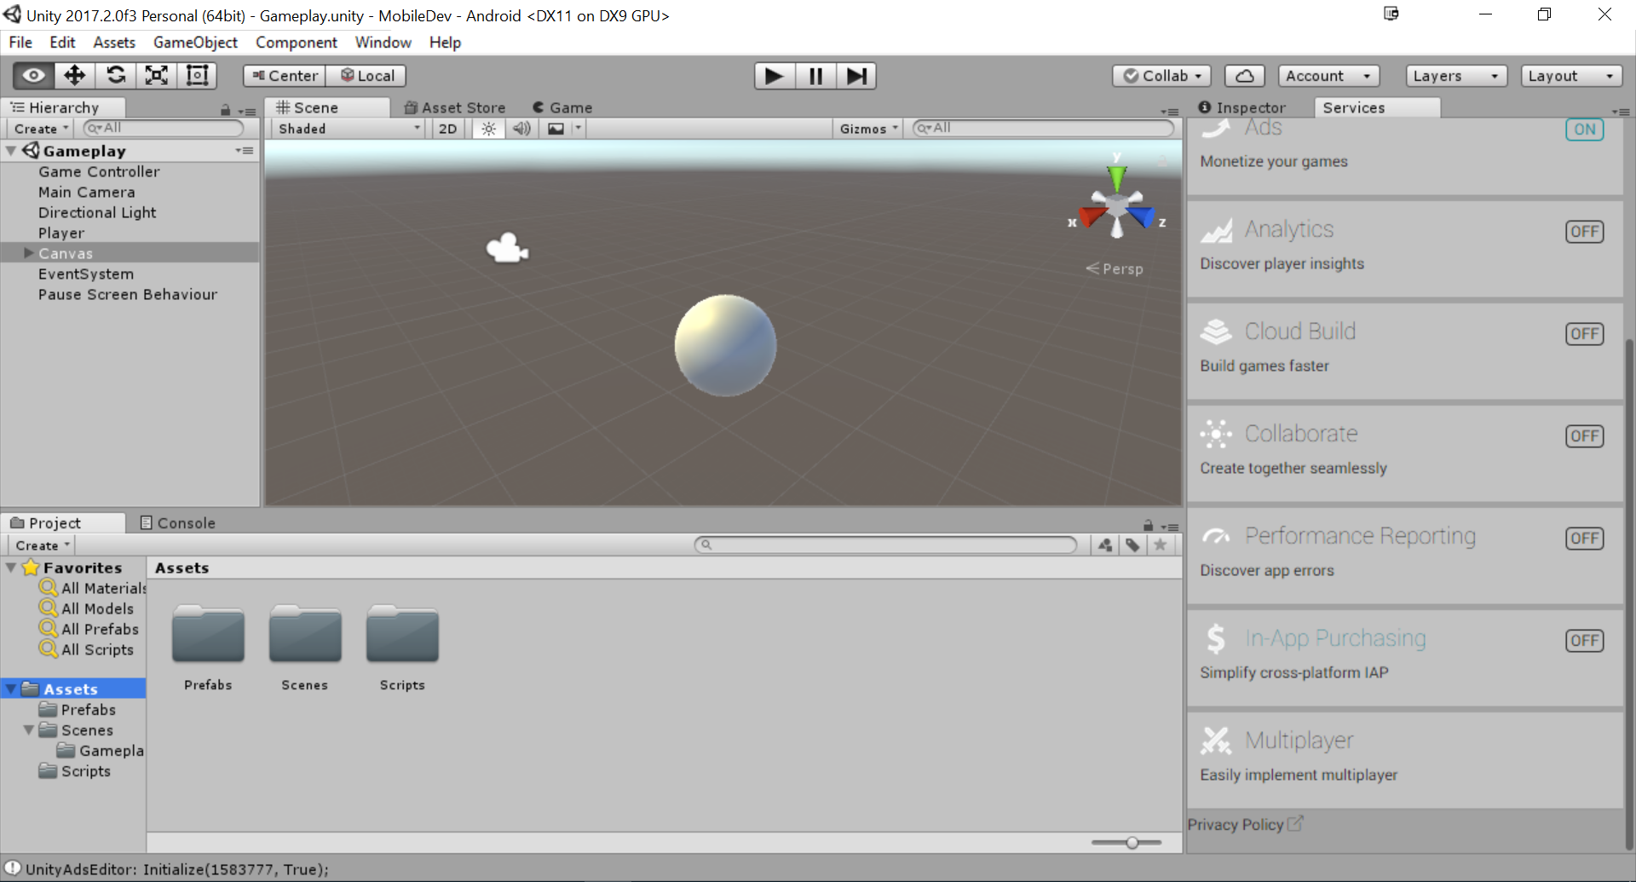The height and width of the screenshot is (882, 1636).
Task: Open the Window menu
Action: point(383,42)
